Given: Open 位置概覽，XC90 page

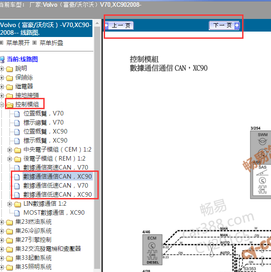Looking at the screenshot, I should pos(46,132).
